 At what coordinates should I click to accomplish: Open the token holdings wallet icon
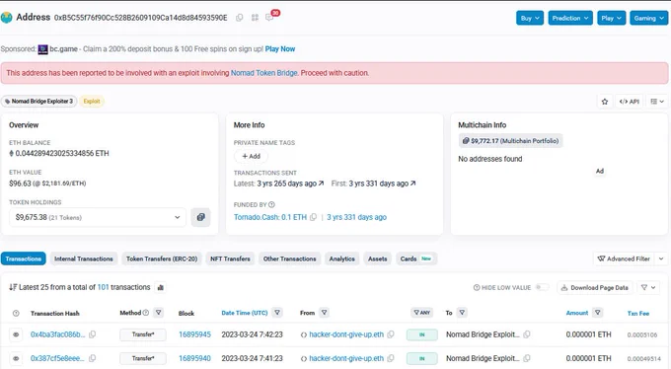point(200,217)
